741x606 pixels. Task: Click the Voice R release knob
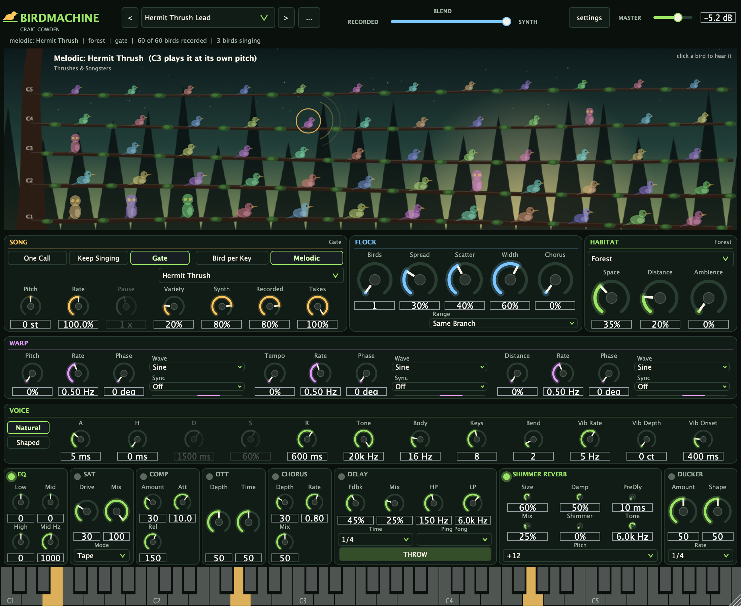point(307,439)
